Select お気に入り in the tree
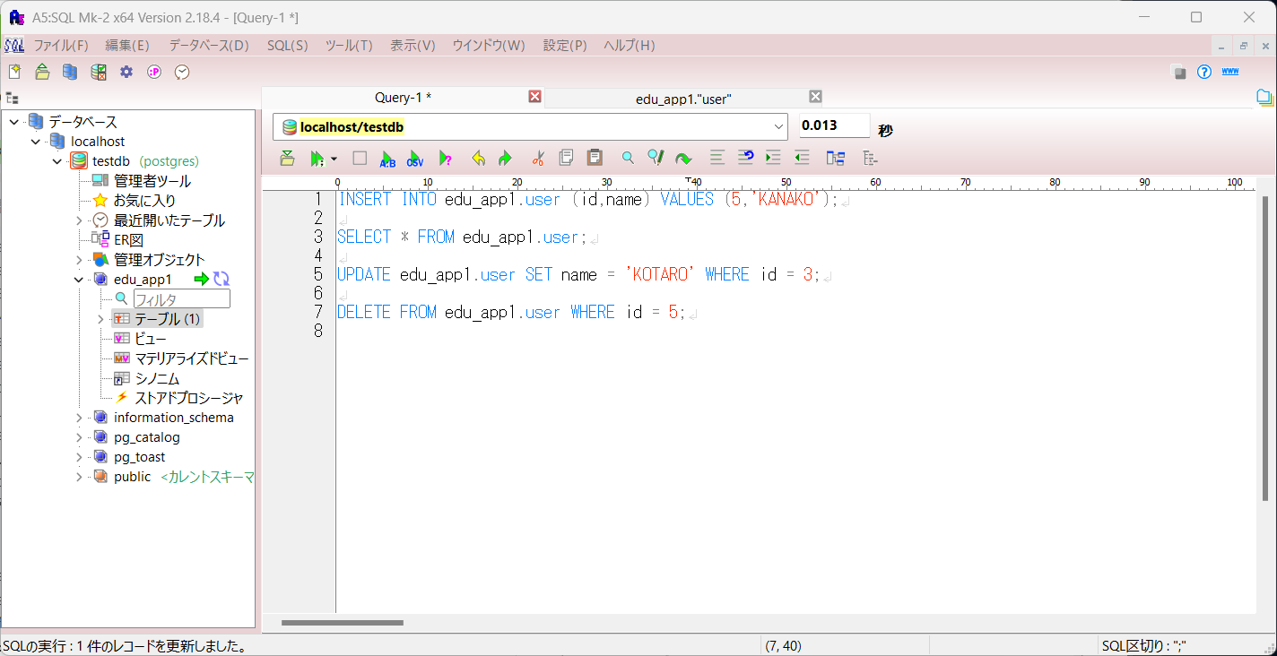This screenshot has width=1277, height=656. [x=144, y=201]
